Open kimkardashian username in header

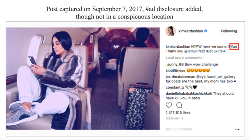(191, 31)
